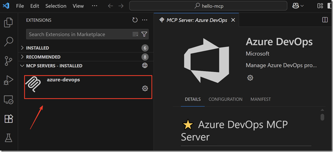Open the Remote Explorer view
The height and width of the screenshot is (152, 333).
pyautogui.click(x=9, y=100)
